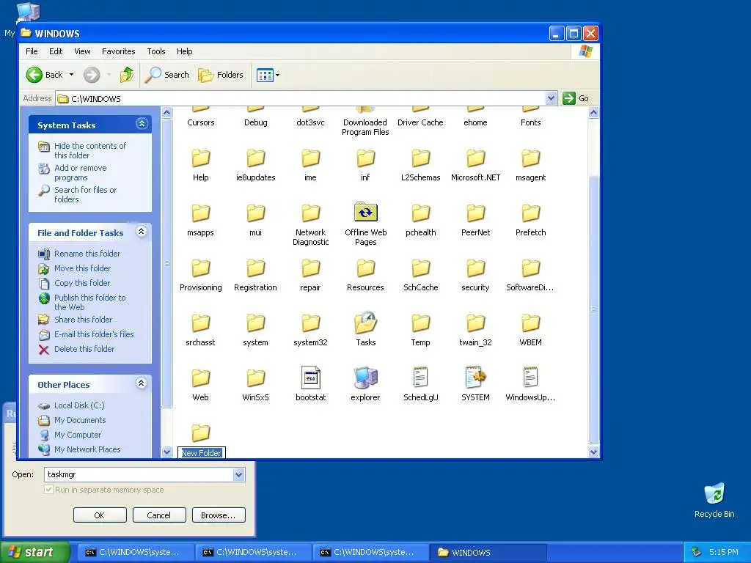
Task: Click OK in the Run dialog
Action: [100, 515]
